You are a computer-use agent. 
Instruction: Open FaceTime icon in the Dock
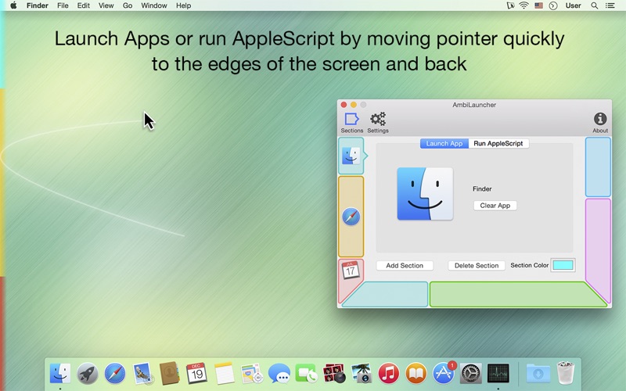[x=306, y=374]
